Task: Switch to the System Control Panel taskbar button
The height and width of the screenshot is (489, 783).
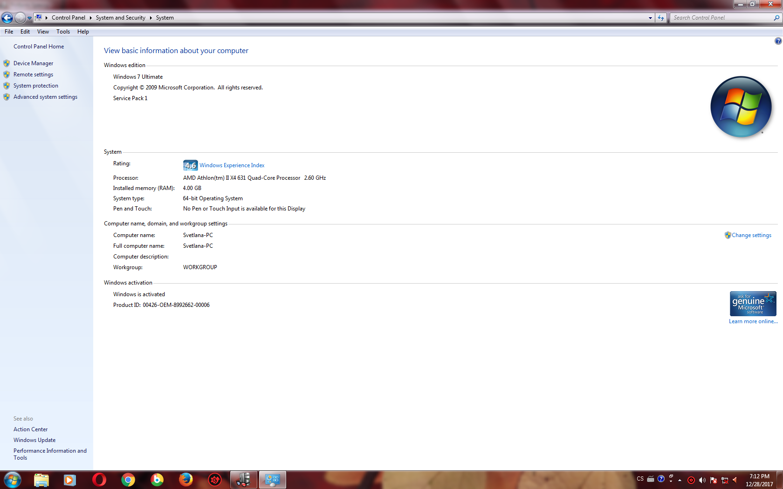Action: click(x=272, y=480)
